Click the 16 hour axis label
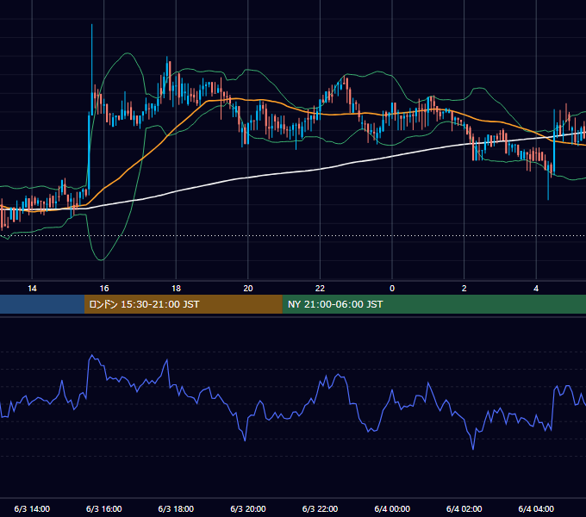The image size is (586, 517). [104, 289]
